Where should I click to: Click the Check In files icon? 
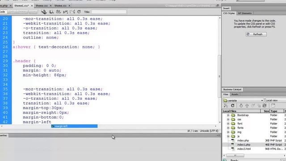click(x=259, y=106)
